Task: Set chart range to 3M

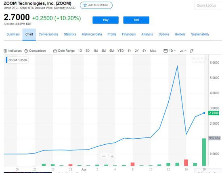Action: [103, 51]
